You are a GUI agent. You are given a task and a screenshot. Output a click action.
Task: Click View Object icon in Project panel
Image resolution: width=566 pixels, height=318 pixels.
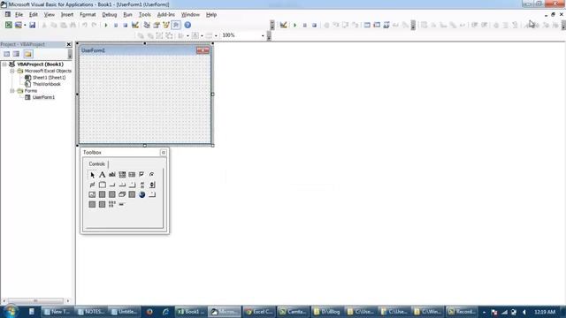16,54
